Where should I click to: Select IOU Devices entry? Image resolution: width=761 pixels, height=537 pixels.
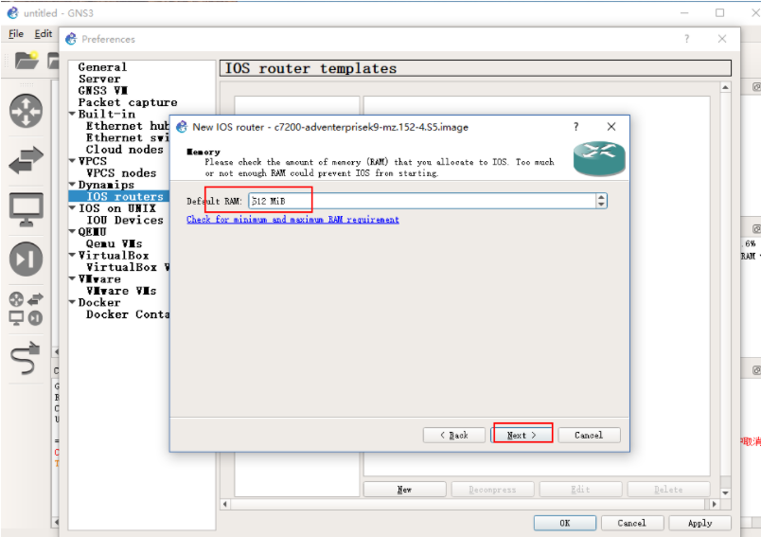(x=125, y=220)
